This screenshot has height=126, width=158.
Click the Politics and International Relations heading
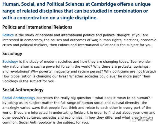(x=37, y=27)
